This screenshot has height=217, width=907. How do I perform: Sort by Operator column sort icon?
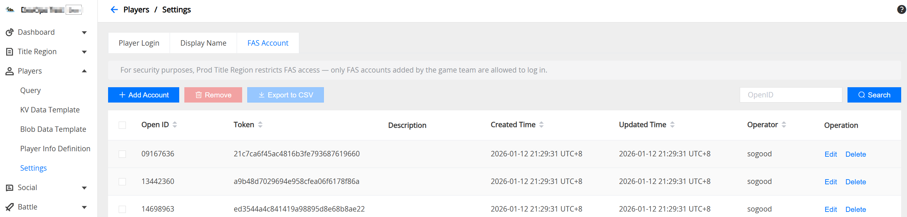(x=784, y=125)
